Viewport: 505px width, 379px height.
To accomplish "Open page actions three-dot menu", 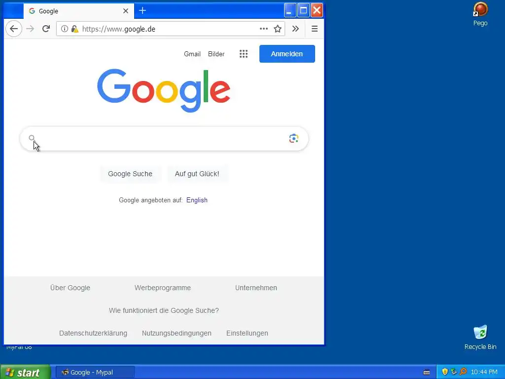I will pos(264,29).
